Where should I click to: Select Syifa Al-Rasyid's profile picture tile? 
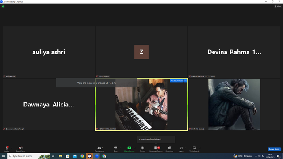(x=234, y=104)
